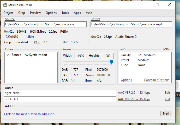Open first audio AAC VBR 2.0 profile link

(x=134, y=93)
